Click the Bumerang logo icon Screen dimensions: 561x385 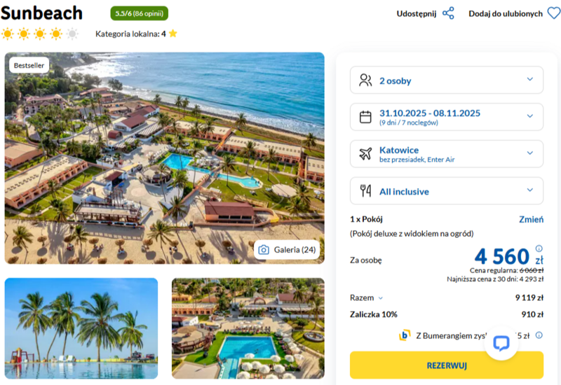(405, 335)
